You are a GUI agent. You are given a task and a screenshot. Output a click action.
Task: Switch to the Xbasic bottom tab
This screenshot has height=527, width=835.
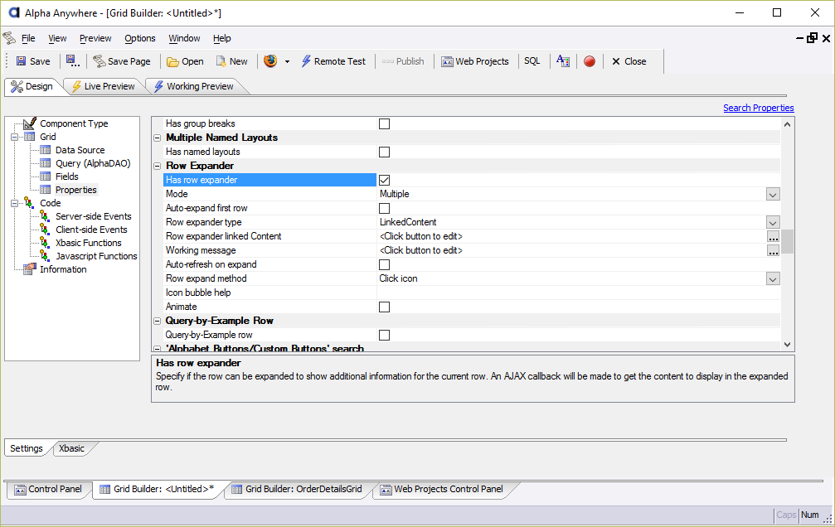click(72, 448)
